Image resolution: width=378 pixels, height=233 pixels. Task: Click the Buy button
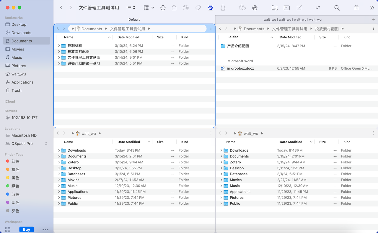[26, 229]
